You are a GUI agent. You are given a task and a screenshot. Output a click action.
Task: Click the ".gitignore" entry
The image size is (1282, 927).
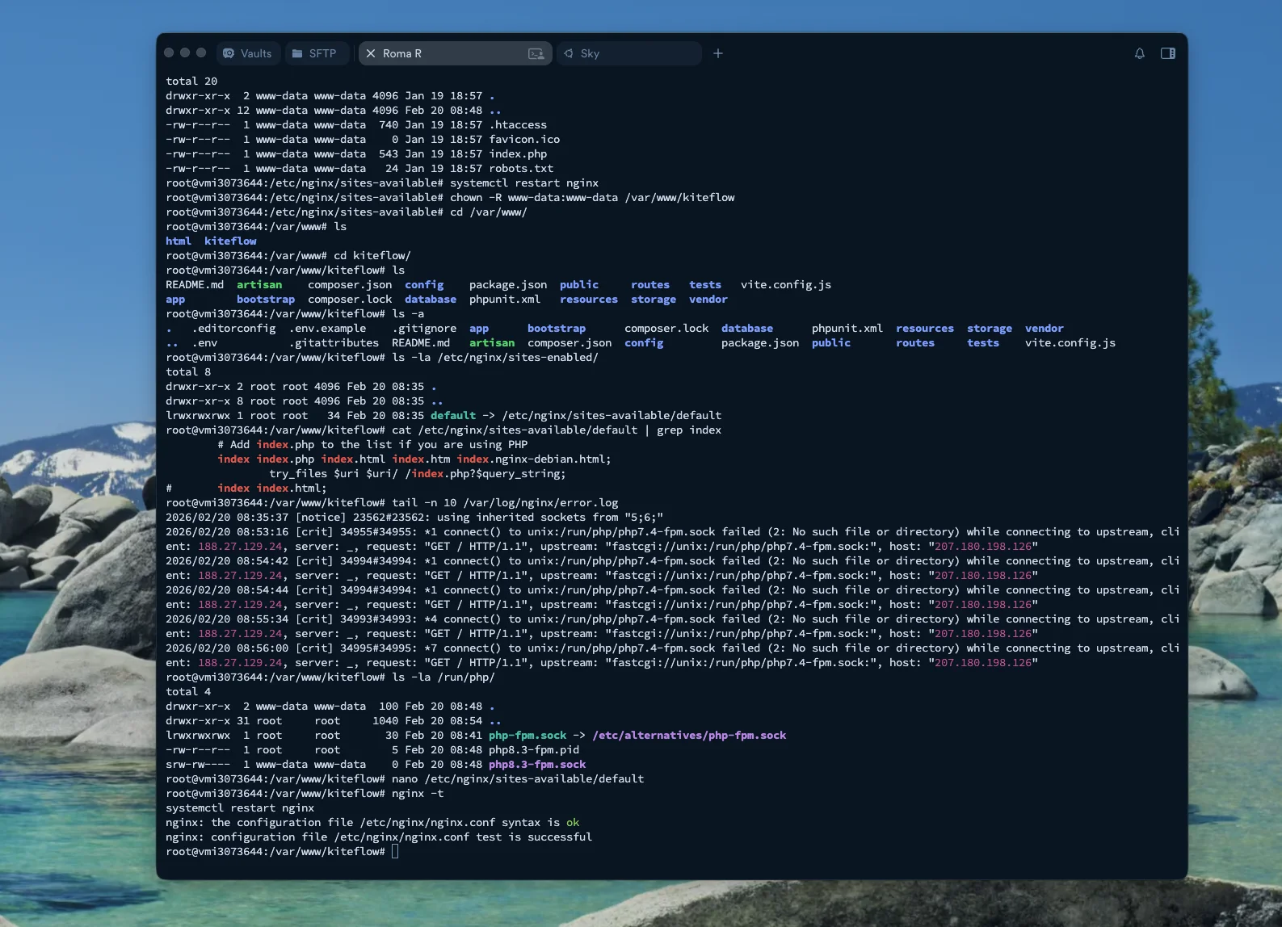pos(424,328)
